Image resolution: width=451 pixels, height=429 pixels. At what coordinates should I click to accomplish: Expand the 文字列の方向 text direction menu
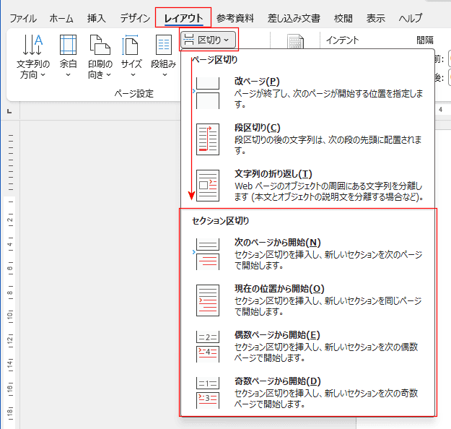(32, 57)
